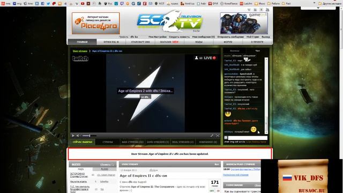Click the gametrix marine banner
This screenshot has width=343, height=193.
coord(244,23)
